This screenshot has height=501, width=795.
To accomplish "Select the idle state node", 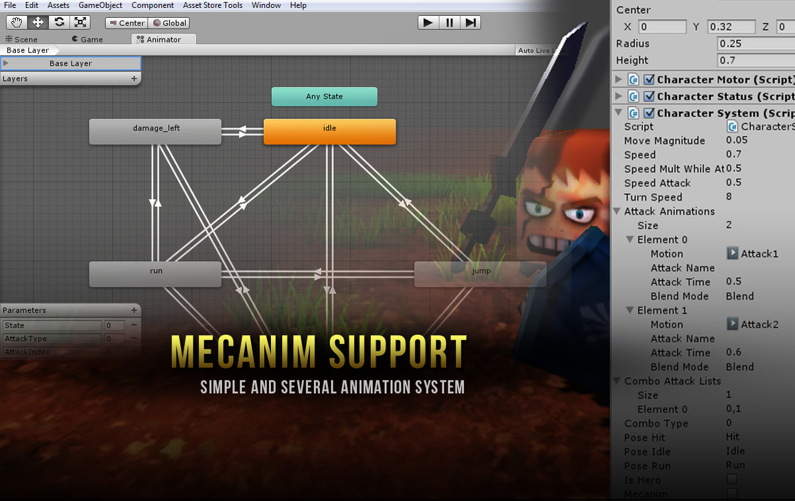I will click(330, 131).
